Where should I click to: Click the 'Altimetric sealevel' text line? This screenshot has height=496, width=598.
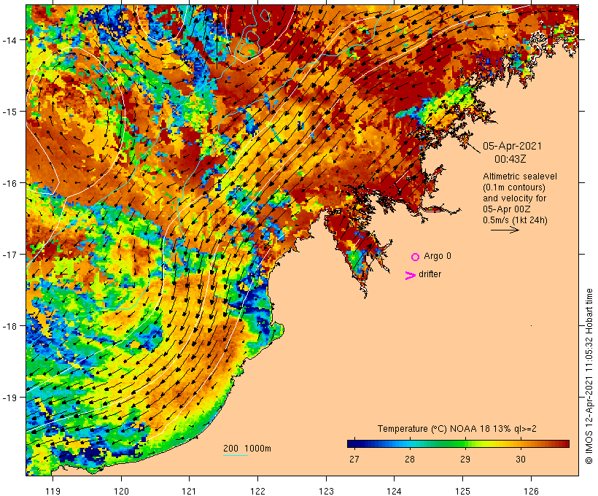coord(520,177)
